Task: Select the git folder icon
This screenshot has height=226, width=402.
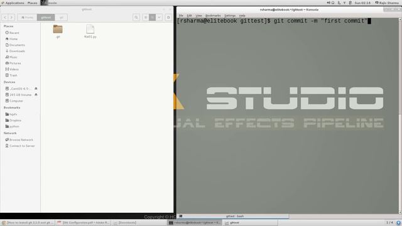Action: (x=58, y=30)
